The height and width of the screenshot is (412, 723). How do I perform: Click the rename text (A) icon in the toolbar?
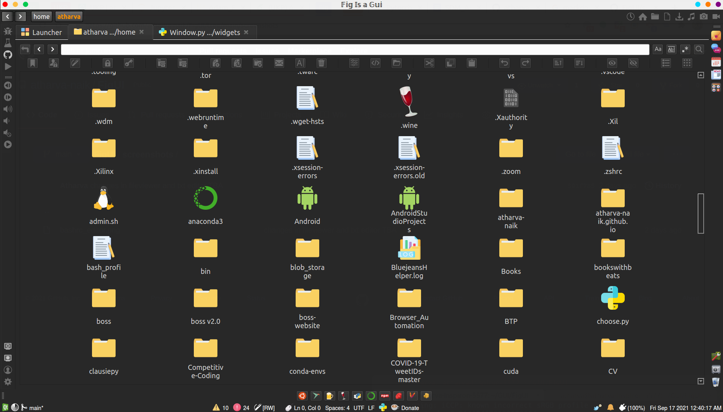pyautogui.click(x=300, y=63)
